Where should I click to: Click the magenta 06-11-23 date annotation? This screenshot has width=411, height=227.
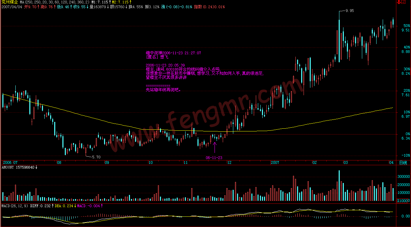coord(214,158)
